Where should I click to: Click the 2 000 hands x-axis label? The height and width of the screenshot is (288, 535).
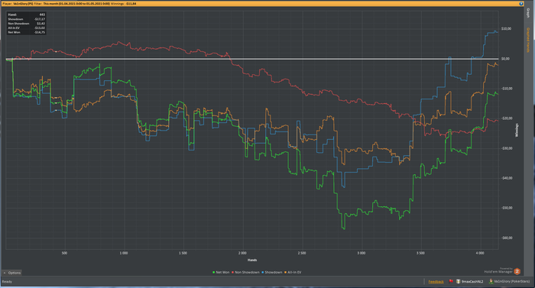[242, 253]
